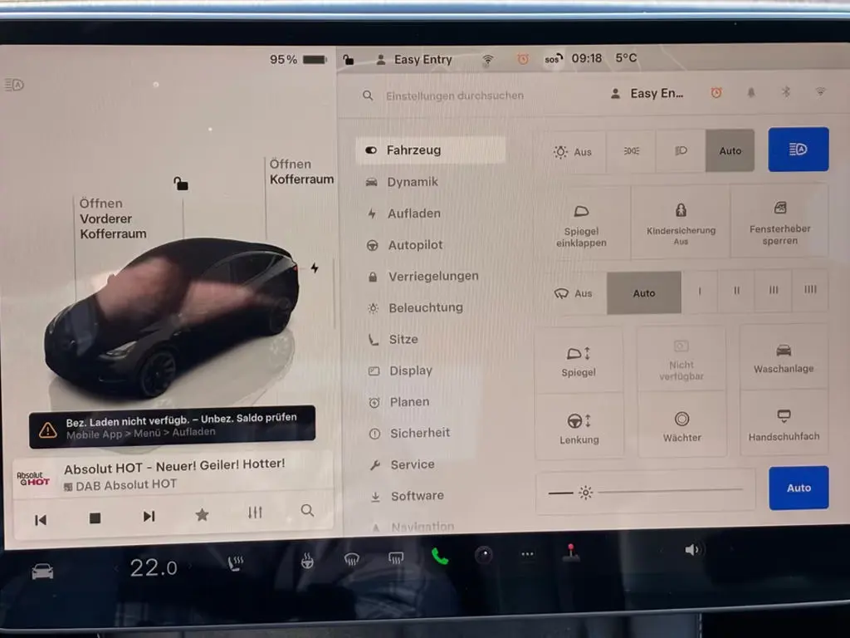Tap the three dots app launcher
The image size is (850, 638).
click(527, 554)
